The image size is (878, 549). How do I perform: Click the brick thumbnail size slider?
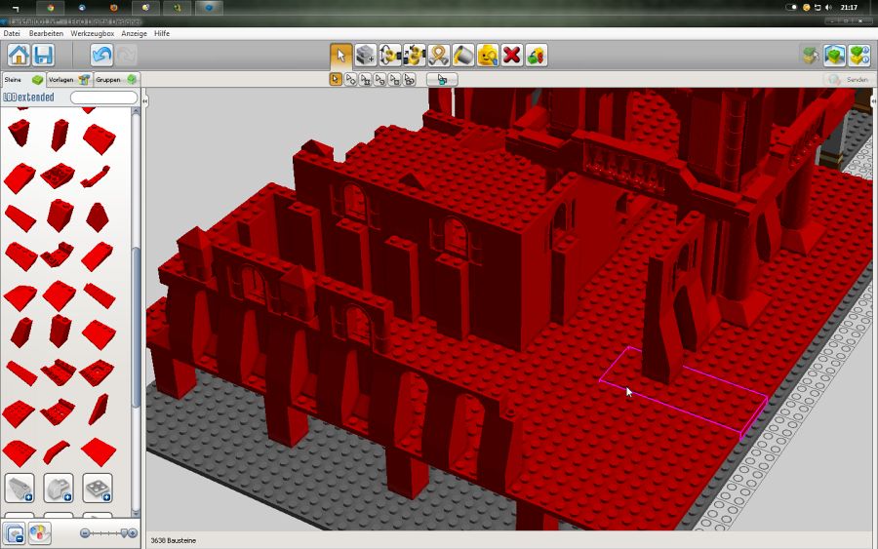pos(108,533)
